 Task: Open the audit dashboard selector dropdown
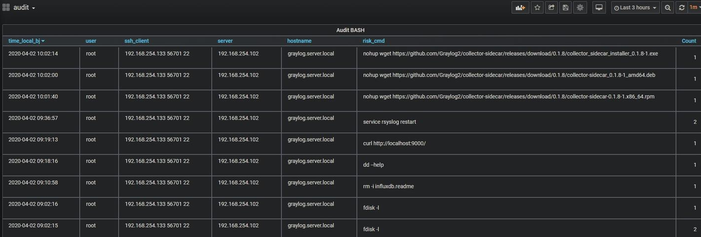click(x=24, y=8)
